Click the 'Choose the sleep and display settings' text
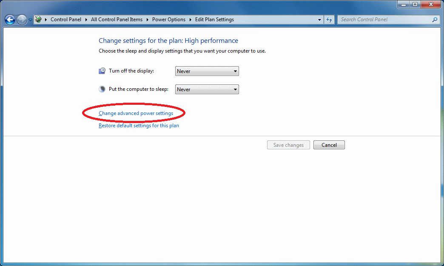Screen dimensions: 444x266 (x=182, y=51)
